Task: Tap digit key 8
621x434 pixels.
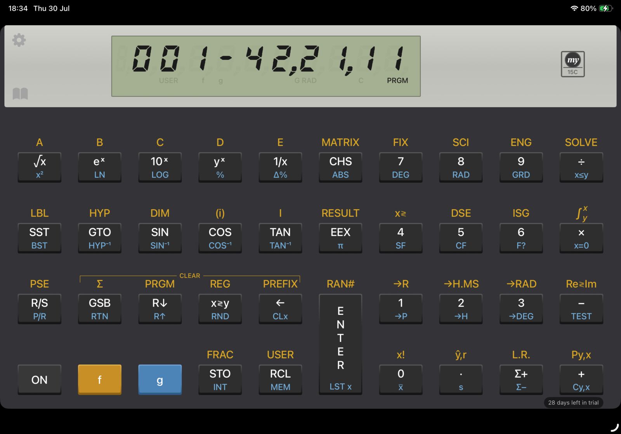Action: point(461,167)
